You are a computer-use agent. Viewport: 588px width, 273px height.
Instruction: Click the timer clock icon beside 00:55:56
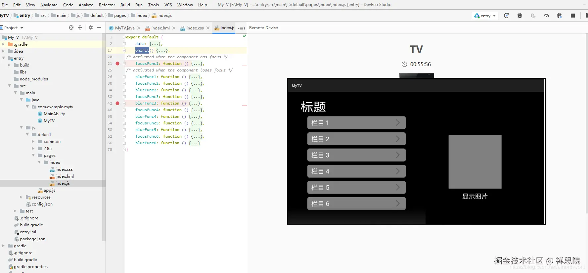point(404,64)
